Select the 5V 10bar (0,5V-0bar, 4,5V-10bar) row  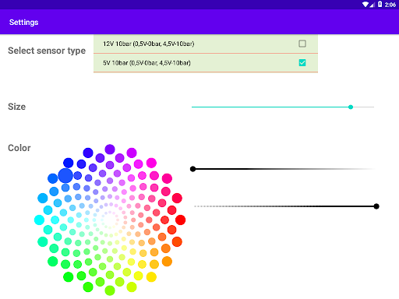pyautogui.click(x=206, y=63)
